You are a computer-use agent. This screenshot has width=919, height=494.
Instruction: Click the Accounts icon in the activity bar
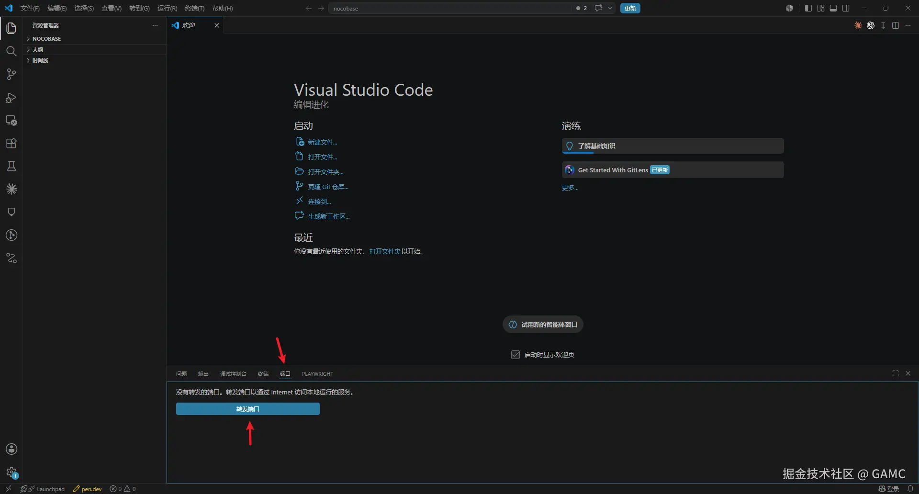click(x=11, y=449)
